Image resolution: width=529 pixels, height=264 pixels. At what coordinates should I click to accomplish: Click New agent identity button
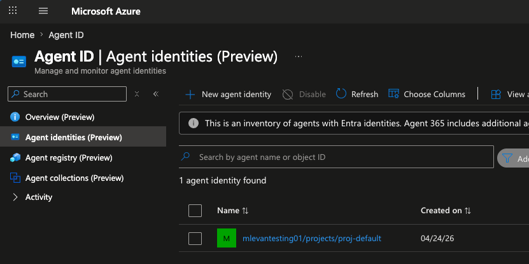pyautogui.click(x=228, y=95)
